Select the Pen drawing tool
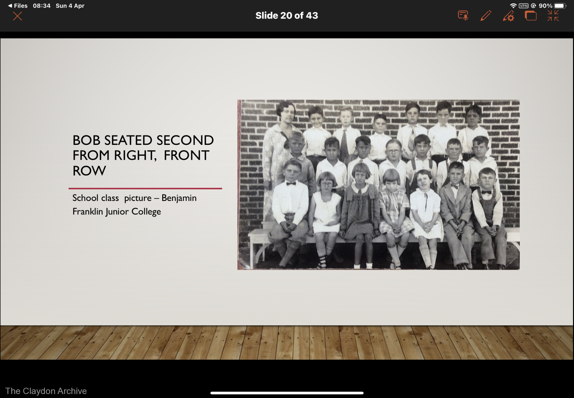Screen dimensions: 574x398 pos(486,16)
